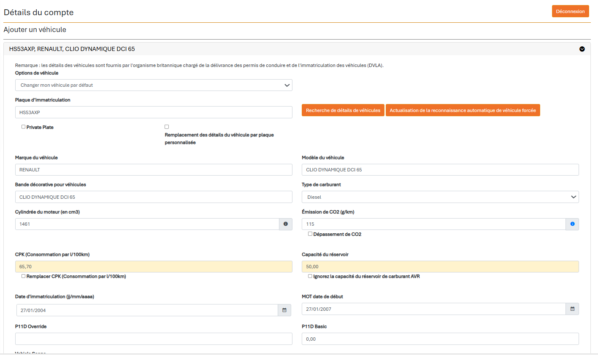
Task: Enable personalised plate details replacement checkbox
Action: [167, 127]
